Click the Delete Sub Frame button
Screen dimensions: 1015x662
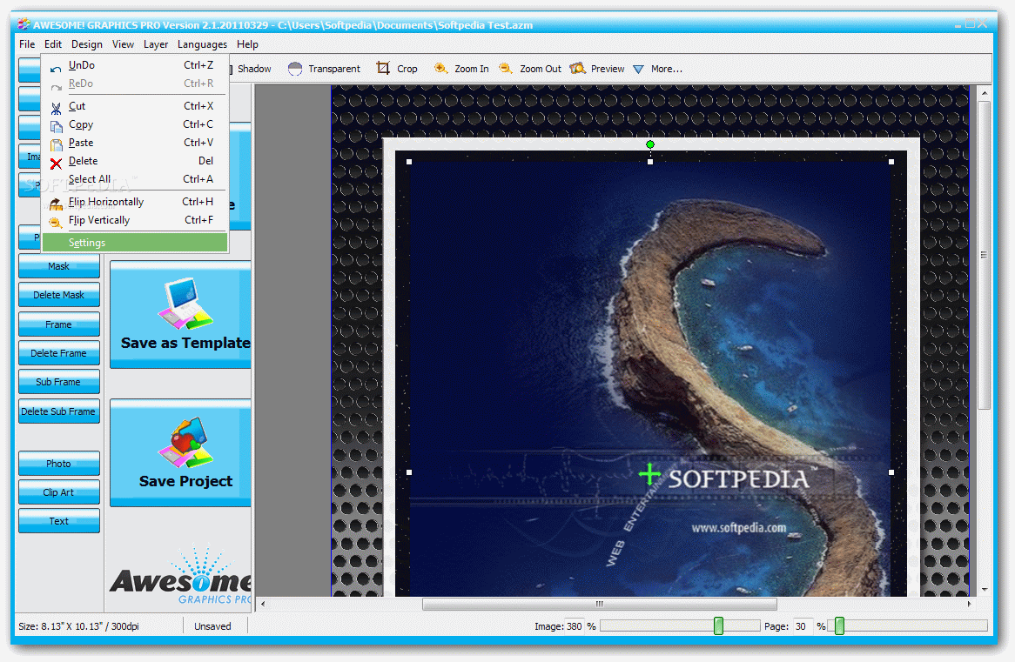coord(59,411)
